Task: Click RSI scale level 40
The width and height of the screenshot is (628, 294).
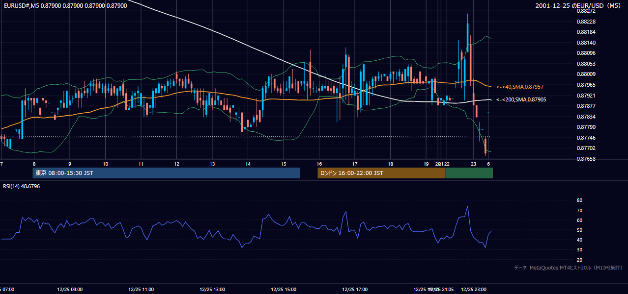Action: [x=579, y=240]
